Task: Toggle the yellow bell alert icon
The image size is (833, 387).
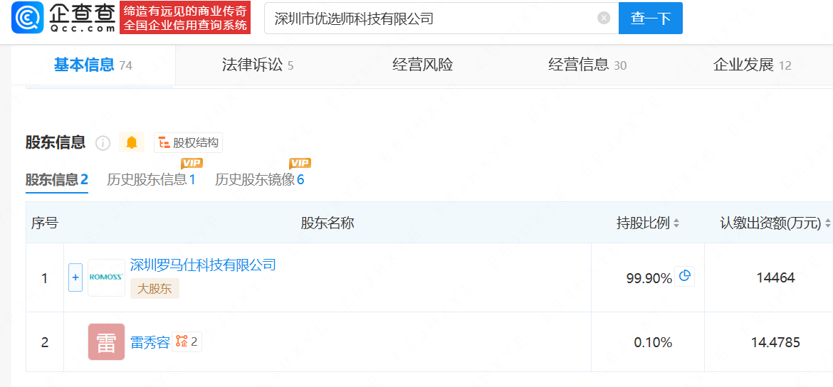Action: (x=131, y=142)
